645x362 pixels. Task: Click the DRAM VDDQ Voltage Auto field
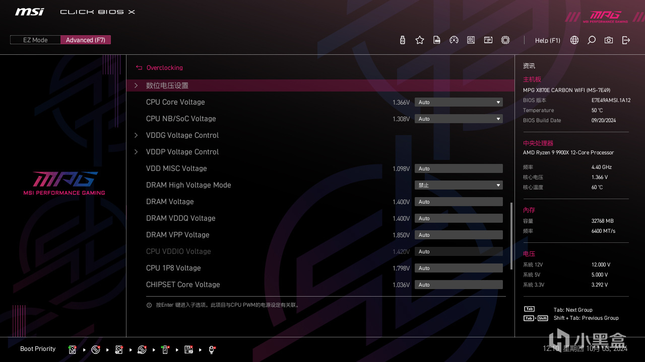(x=459, y=218)
